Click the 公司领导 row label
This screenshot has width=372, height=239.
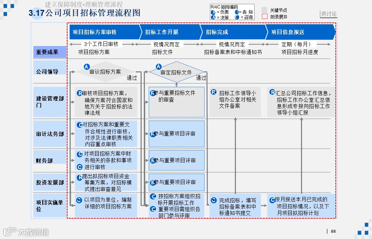(x=50, y=68)
